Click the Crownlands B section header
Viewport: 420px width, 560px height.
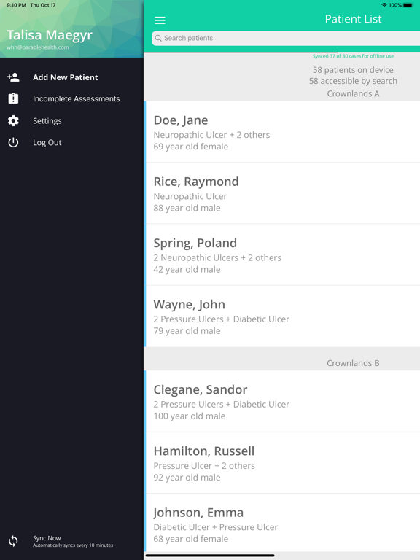(353, 363)
